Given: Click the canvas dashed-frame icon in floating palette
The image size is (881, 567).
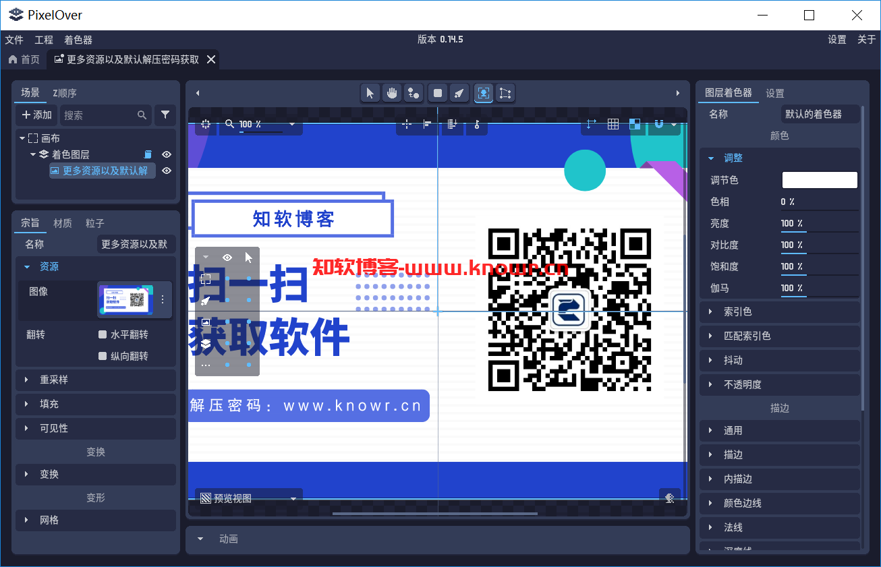Looking at the screenshot, I should (206, 279).
